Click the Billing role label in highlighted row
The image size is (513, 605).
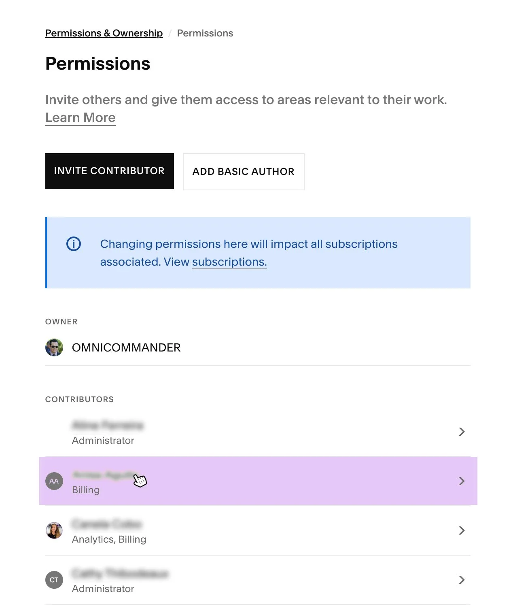tap(86, 490)
